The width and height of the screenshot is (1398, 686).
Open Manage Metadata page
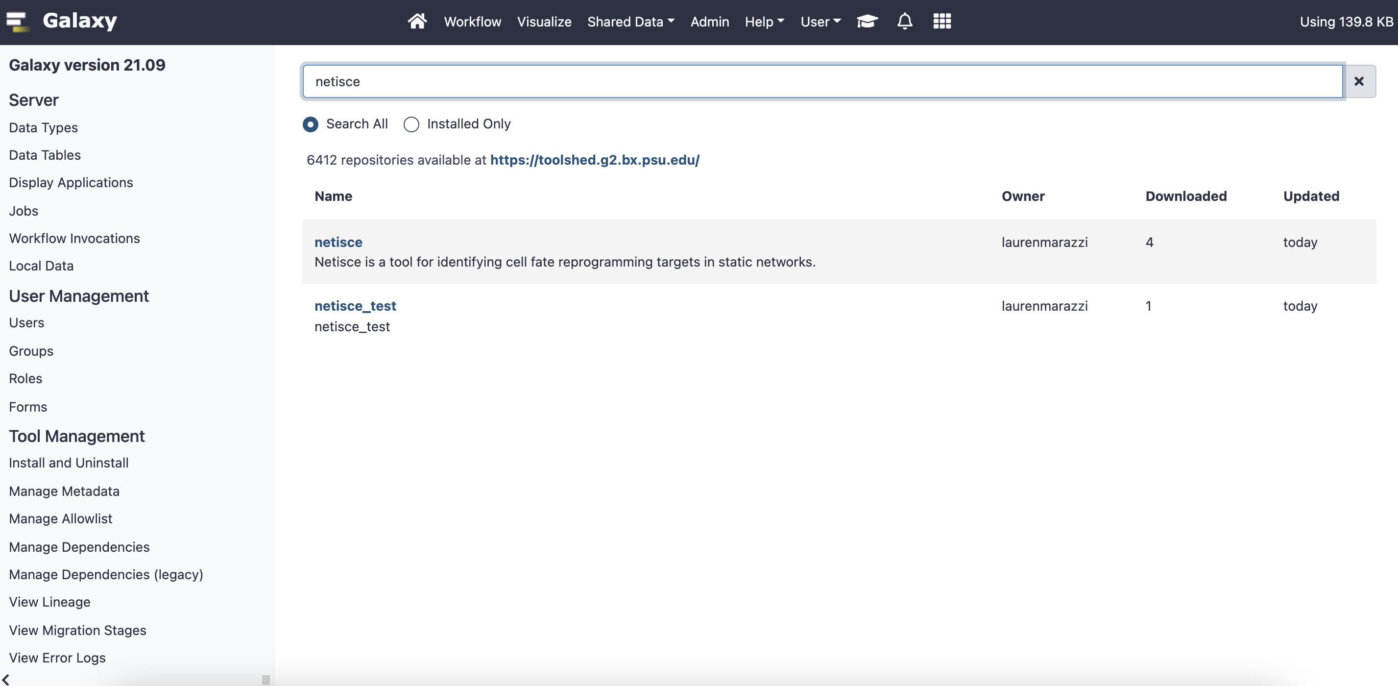[64, 491]
